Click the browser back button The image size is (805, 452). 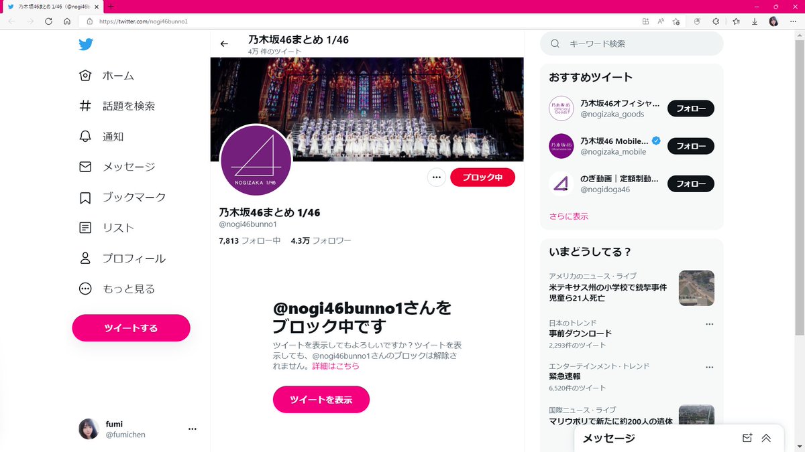[11, 21]
